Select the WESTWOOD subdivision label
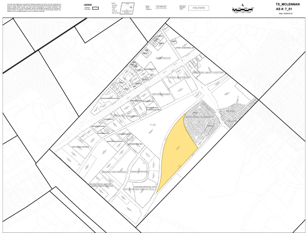The height and width of the screenshot is (233, 308). pos(163,58)
